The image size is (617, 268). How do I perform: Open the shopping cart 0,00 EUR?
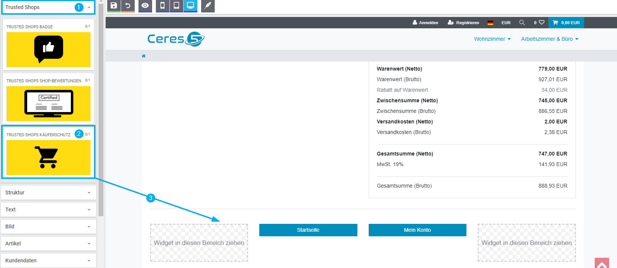click(x=566, y=23)
